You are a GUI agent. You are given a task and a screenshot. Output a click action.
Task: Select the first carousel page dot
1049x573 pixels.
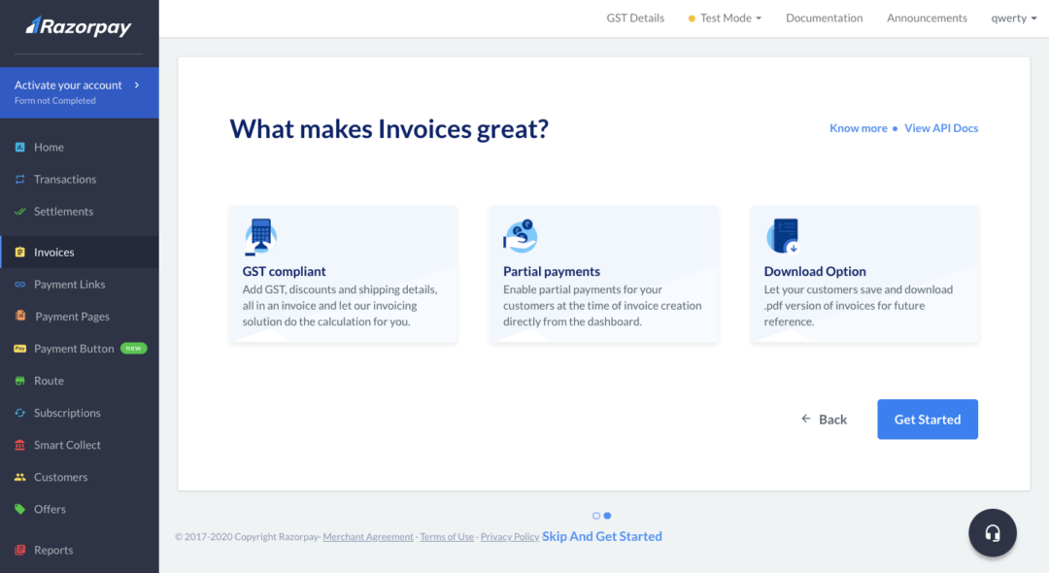(596, 516)
